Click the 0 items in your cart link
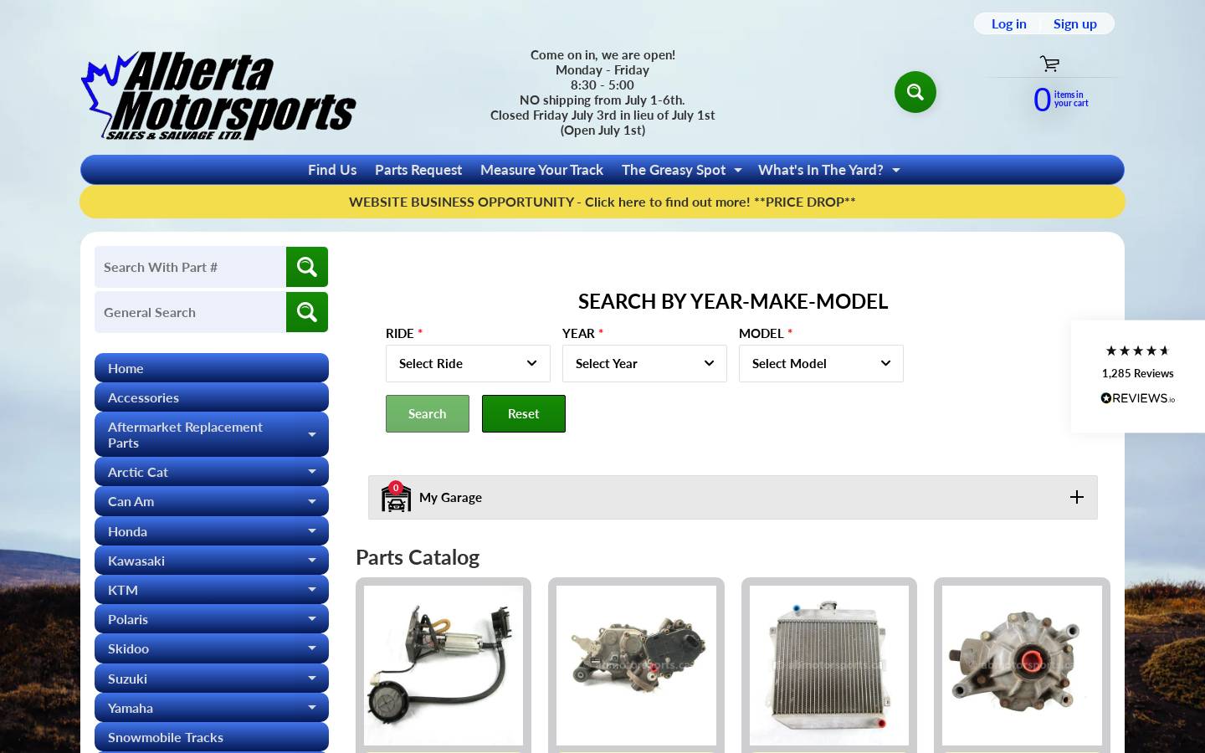1205x753 pixels. coord(1060,100)
